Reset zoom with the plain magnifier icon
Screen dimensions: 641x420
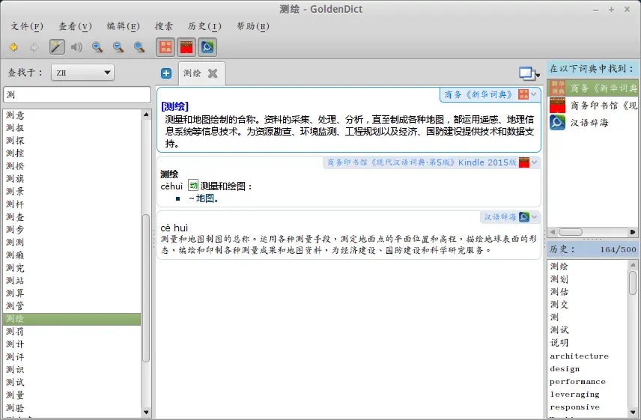click(139, 47)
